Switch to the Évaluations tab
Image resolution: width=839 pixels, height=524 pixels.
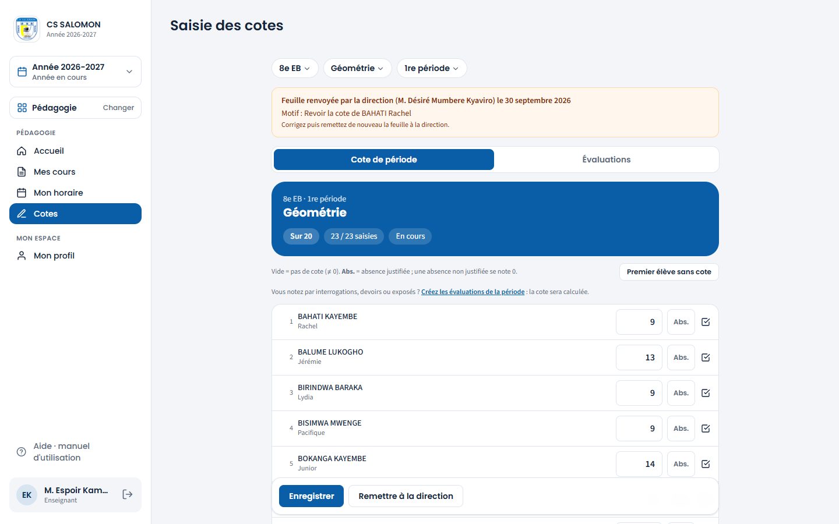(607, 160)
